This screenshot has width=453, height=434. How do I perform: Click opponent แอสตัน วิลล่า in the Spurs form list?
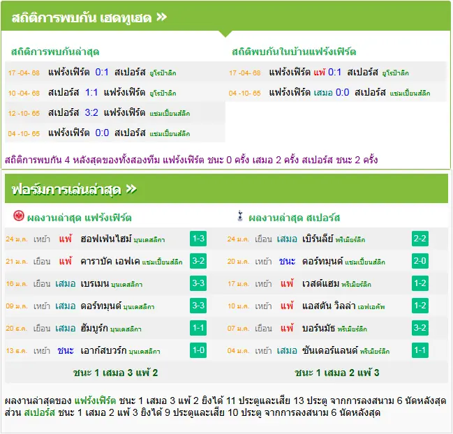[x=329, y=306]
